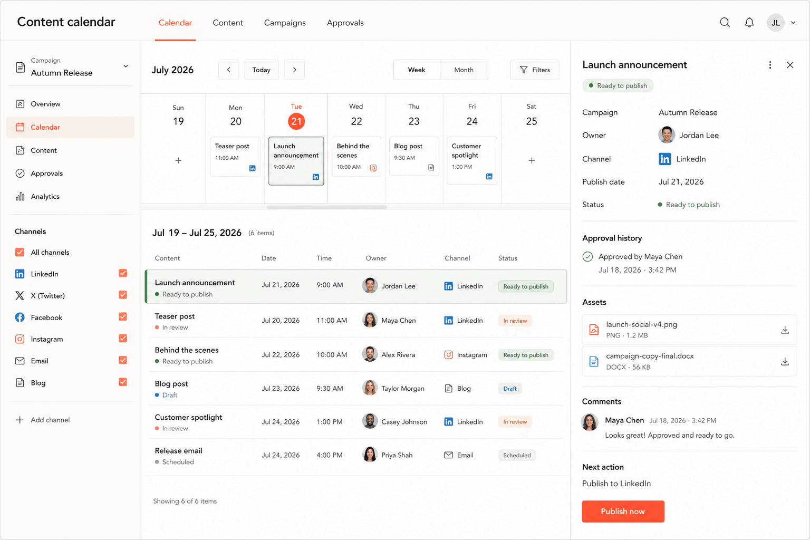Select Calendar in the sidebar
This screenshot has width=810, height=540.
[70, 127]
